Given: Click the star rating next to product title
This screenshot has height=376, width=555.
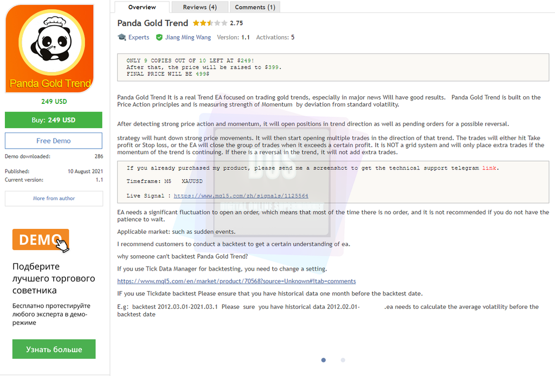Looking at the screenshot, I should point(210,23).
